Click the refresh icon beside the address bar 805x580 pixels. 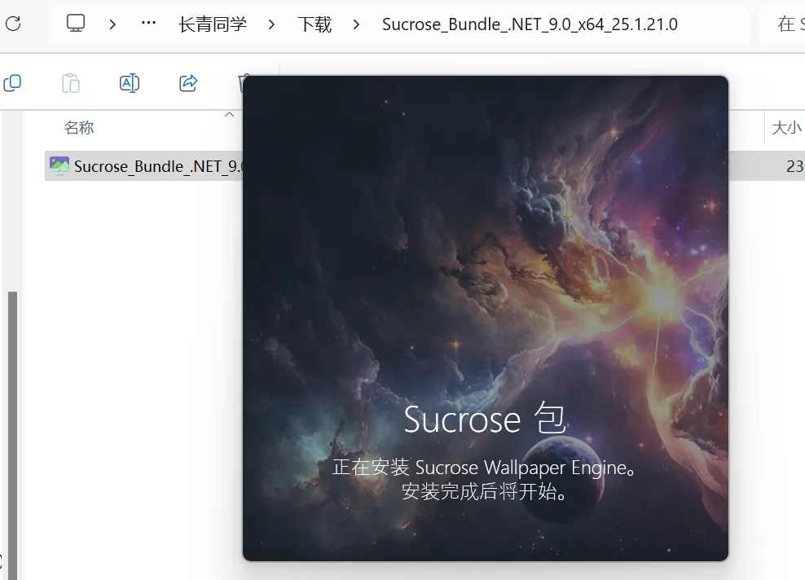click(13, 24)
